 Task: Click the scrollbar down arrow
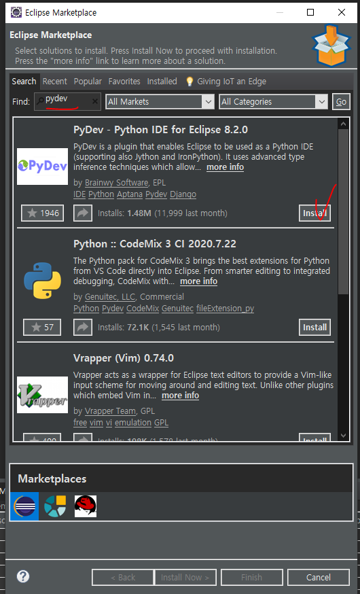tap(343, 436)
